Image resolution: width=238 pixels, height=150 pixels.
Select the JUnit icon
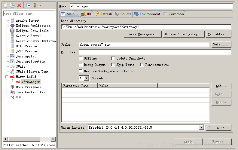click(12, 66)
